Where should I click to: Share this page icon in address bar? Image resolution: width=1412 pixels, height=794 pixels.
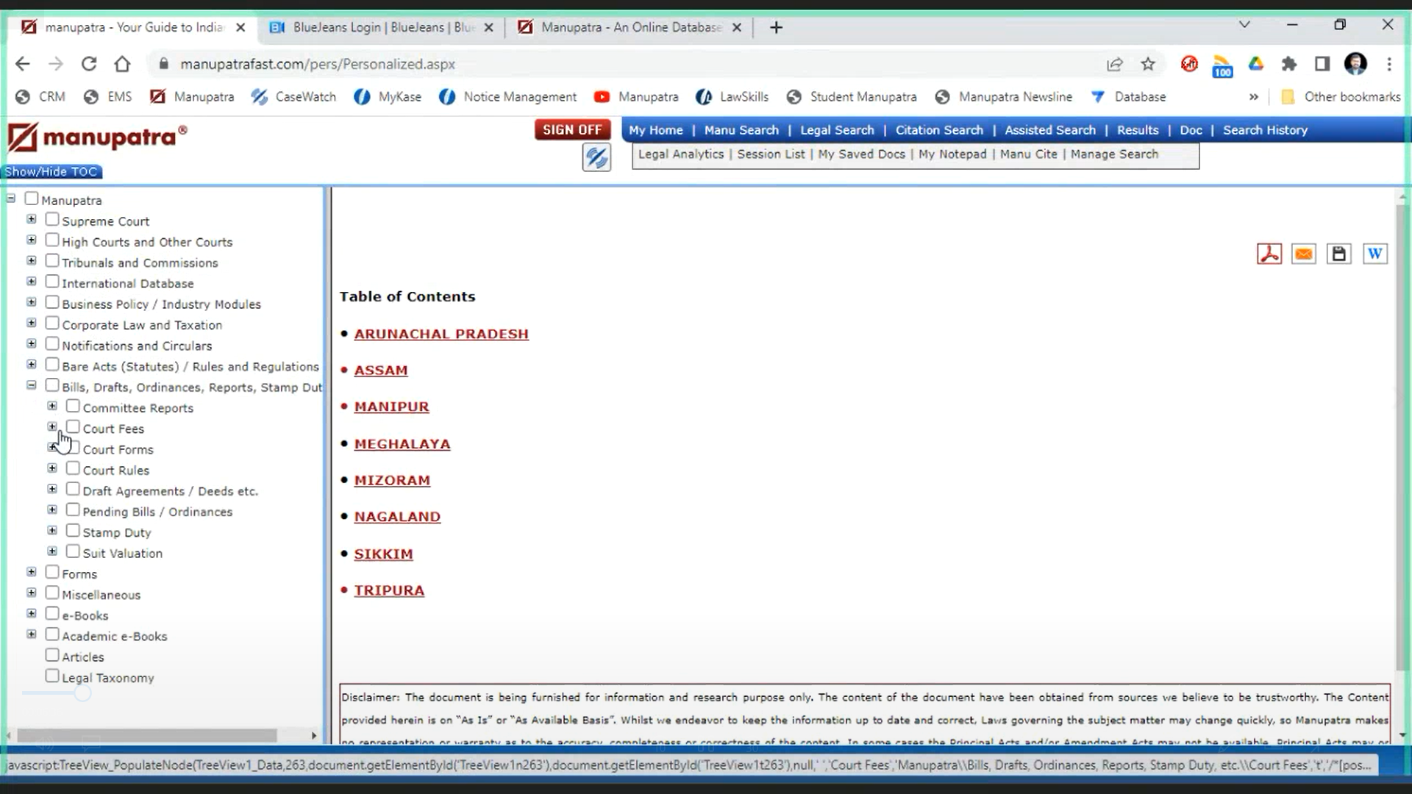pos(1114,64)
